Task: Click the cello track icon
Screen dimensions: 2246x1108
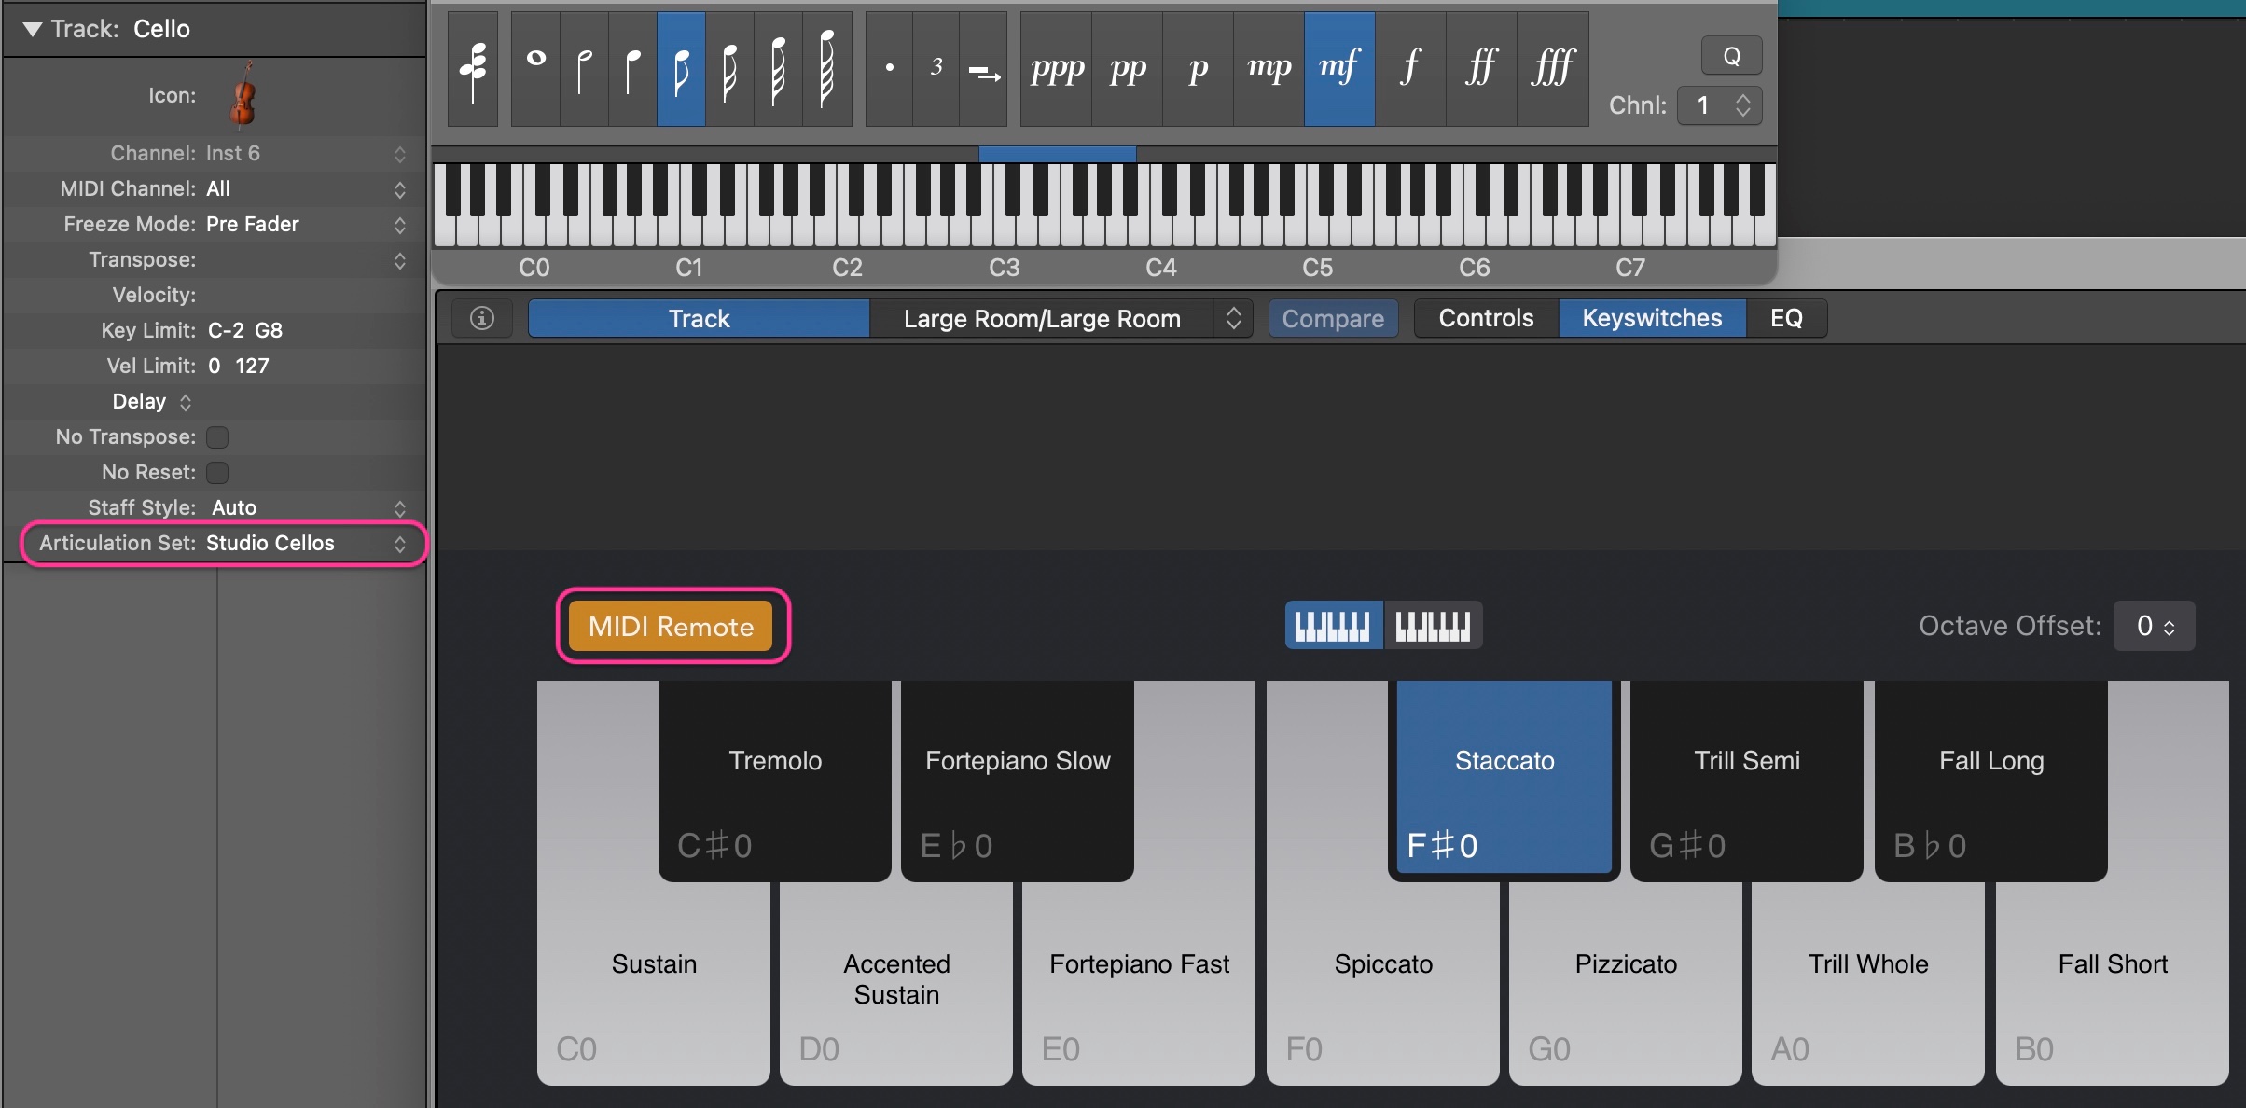Action: coord(243,95)
